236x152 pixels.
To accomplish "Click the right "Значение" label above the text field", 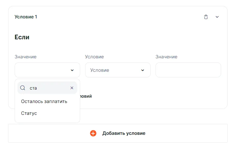I will tap(166, 57).
